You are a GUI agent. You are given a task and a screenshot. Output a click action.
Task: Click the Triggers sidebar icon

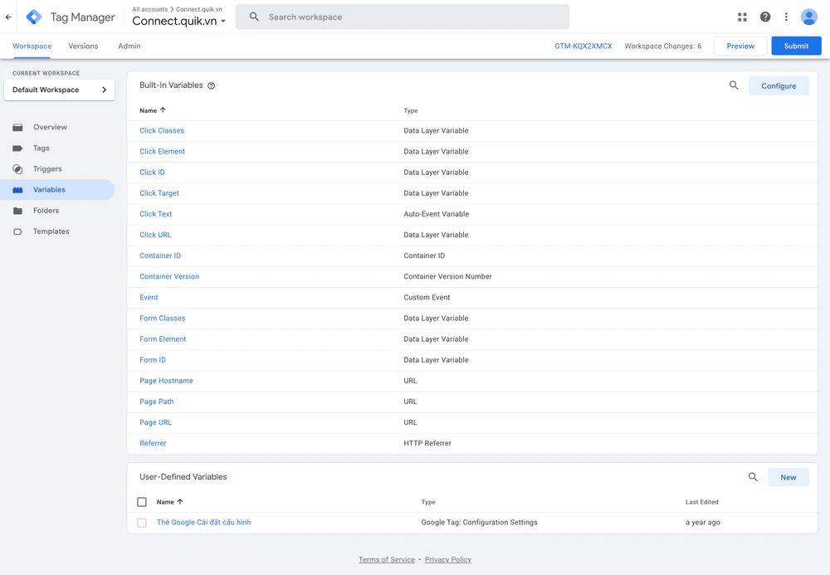tap(17, 169)
